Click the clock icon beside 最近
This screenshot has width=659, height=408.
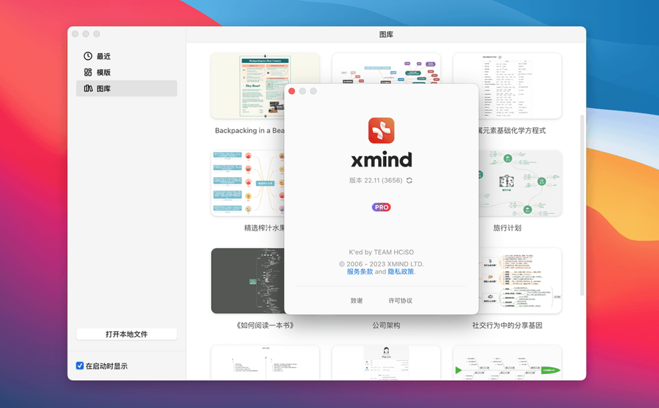88,56
